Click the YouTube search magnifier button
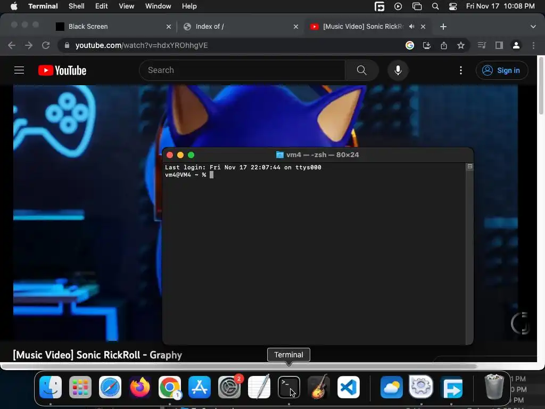The width and height of the screenshot is (545, 409). tap(361, 70)
